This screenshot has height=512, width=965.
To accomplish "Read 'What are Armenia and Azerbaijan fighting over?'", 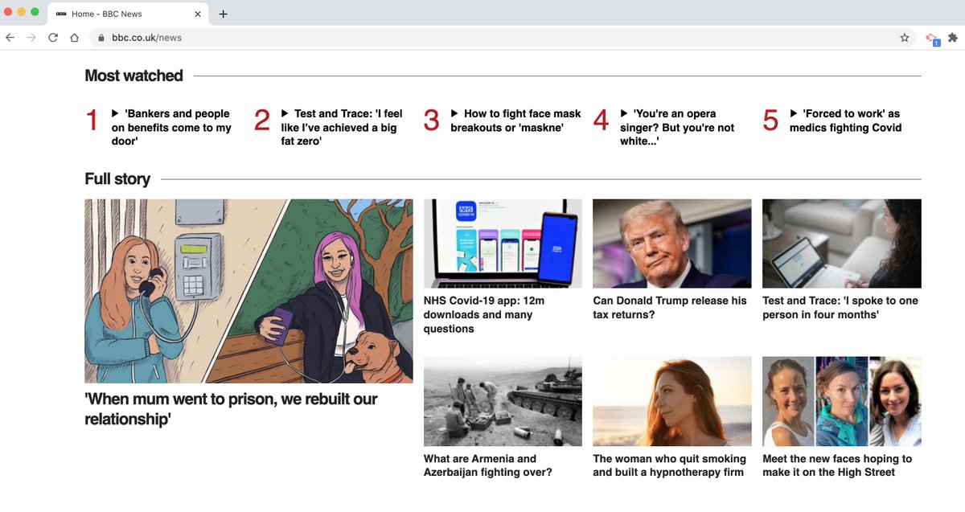I will tap(488, 465).
